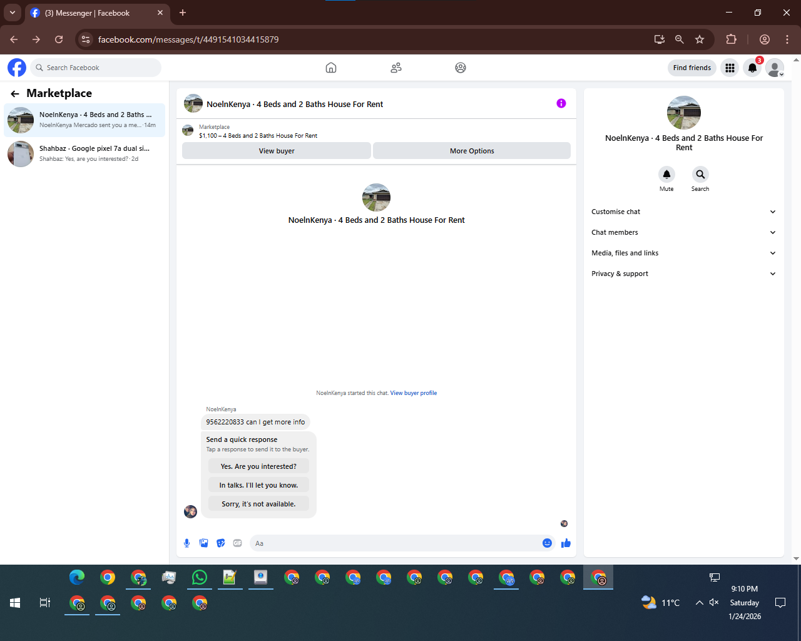Send 'In talks. I'll let you know.' response

(x=258, y=485)
